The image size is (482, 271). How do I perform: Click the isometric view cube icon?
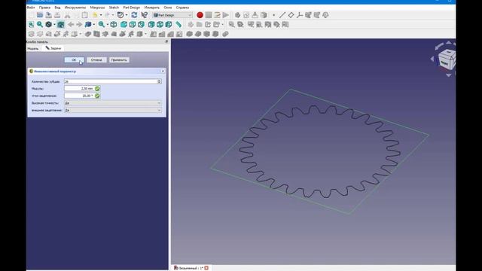pyautogui.click(x=114, y=25)
